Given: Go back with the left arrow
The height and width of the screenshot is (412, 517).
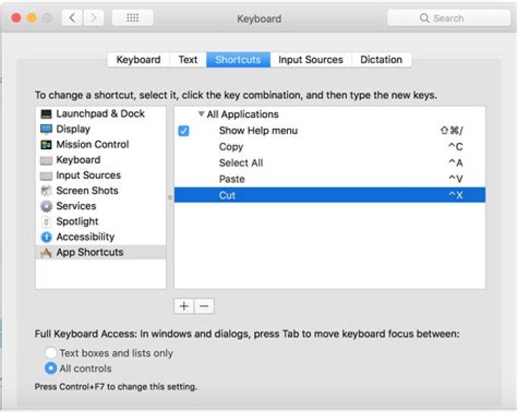Looking at the screenshot, I should pyautogui.click(x=73, y=18).
